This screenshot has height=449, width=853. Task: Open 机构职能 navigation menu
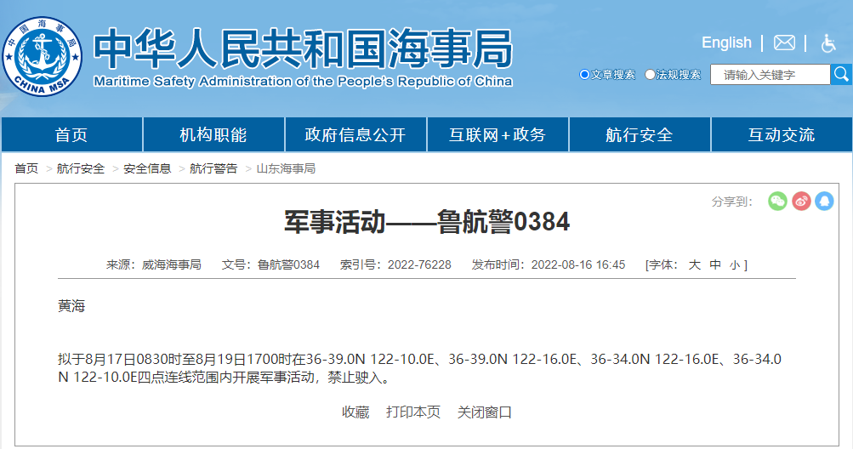(x=213, y=135)
